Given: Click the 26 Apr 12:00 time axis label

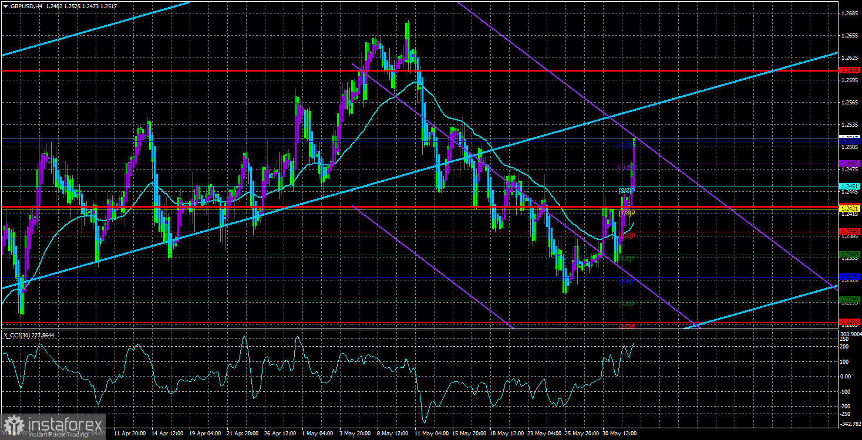Looking at the screenshot, I should click(281, 434).
